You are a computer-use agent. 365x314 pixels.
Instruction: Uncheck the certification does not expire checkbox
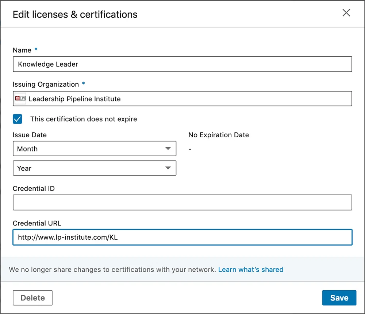tap(18, 119)
